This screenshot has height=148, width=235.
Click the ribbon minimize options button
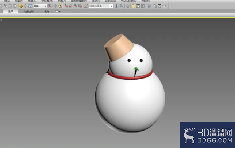[x=58, y=11]
